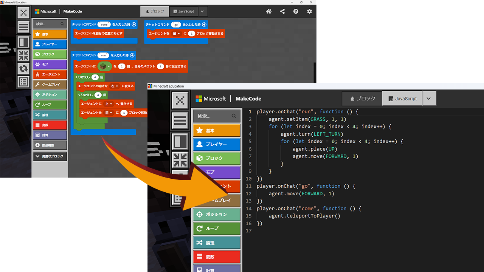Switch to ブロック tab in JavaScript window

[x=362, y=99]
